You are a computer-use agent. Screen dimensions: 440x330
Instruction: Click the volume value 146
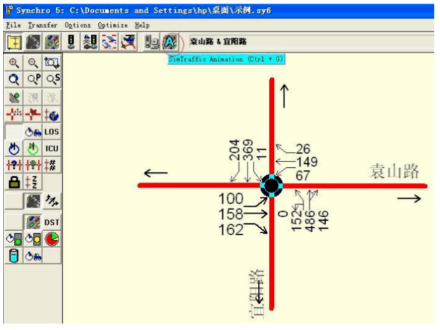tap(323, 221)
